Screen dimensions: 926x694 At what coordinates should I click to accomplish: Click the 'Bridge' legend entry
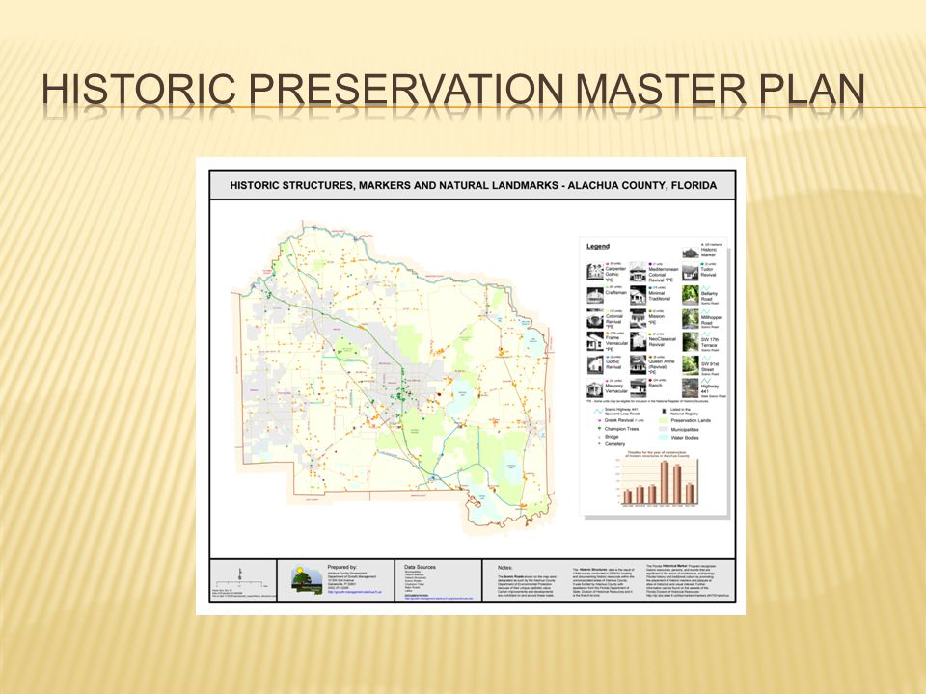click(609, 437)
